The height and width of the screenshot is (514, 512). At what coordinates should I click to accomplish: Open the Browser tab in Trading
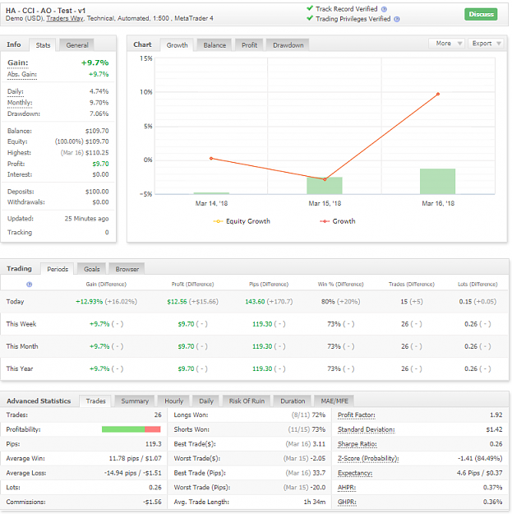point(127,269)
